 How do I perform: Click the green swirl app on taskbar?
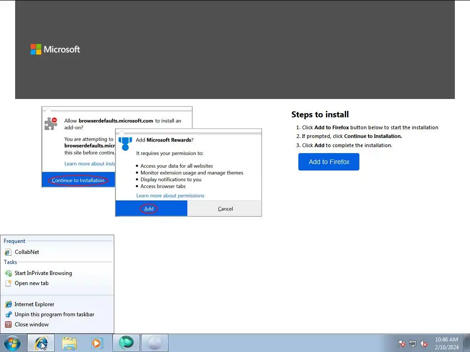click(126, 343)
